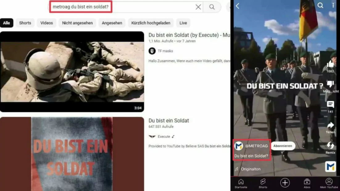This screenshot has height=191, width=340.
Task: Open the @METROAG channel handle
Action: coord(256,146)
